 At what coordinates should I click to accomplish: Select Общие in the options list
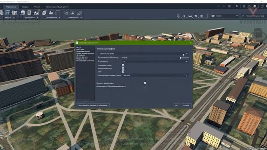79,48
